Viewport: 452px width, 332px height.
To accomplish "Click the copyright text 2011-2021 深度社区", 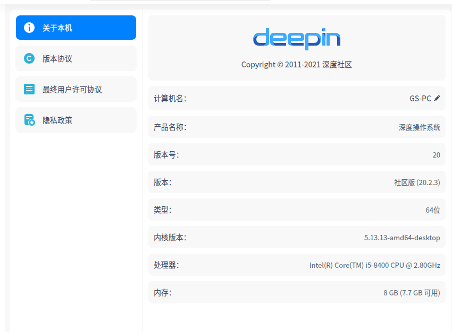I will tap(297, 65).
